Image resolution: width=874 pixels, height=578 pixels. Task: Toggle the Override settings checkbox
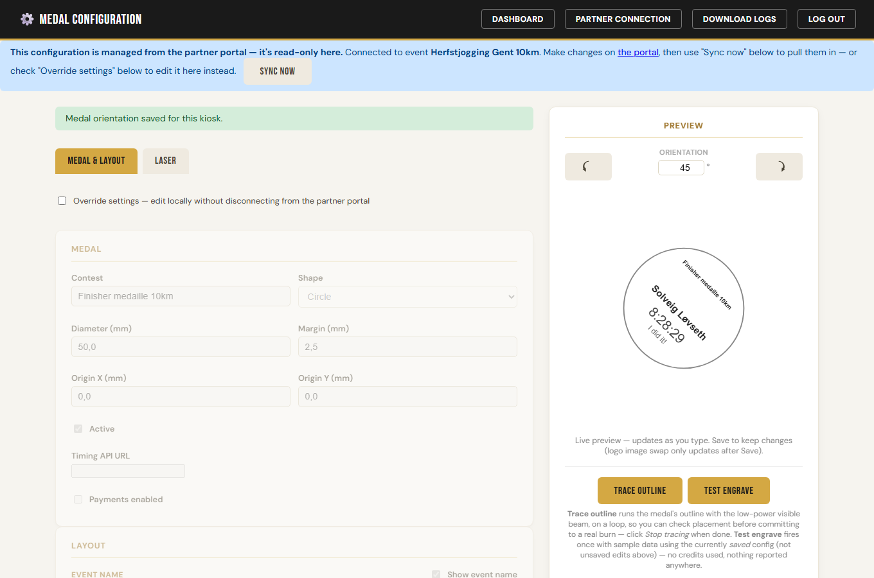pyautogui.click(x=62, y=200)
